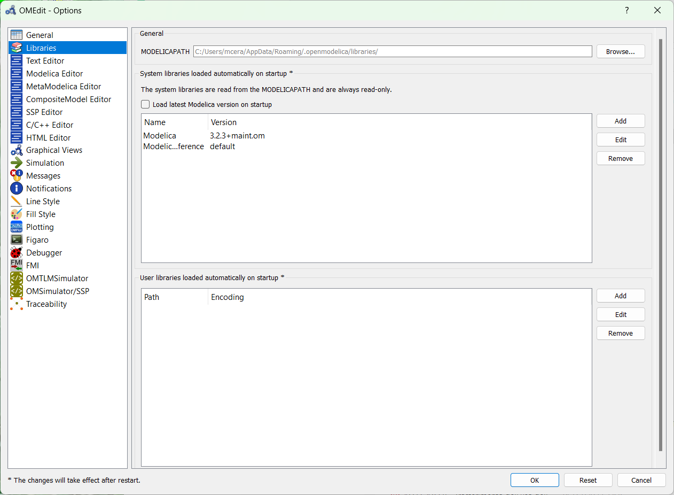The width and height of the screenshot is (674, 495).
Task: Click the Figaro terminal icon
Action: pyautogui.click(x=17, y=240)
